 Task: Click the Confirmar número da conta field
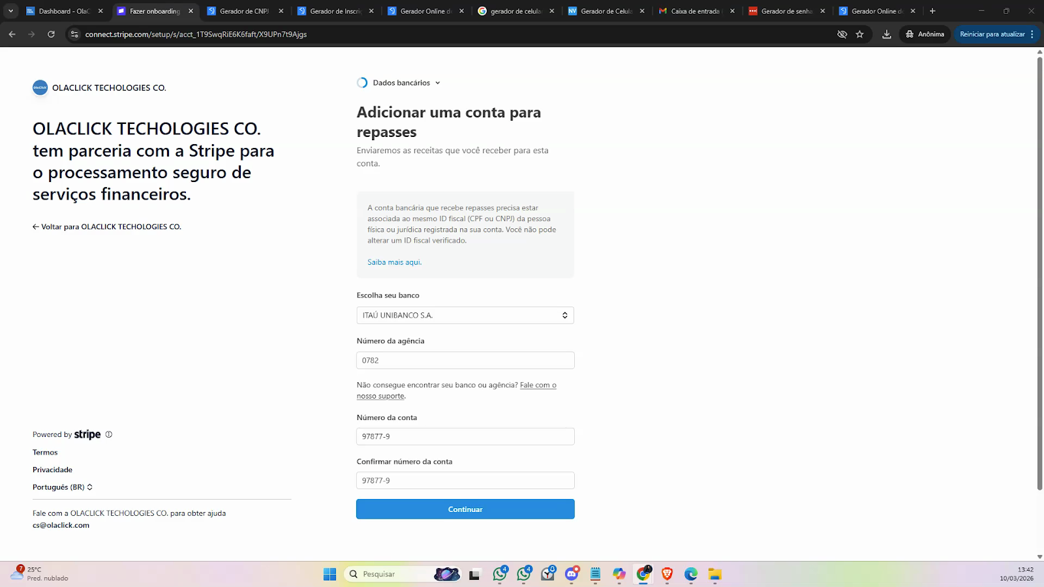click(465, 481)
